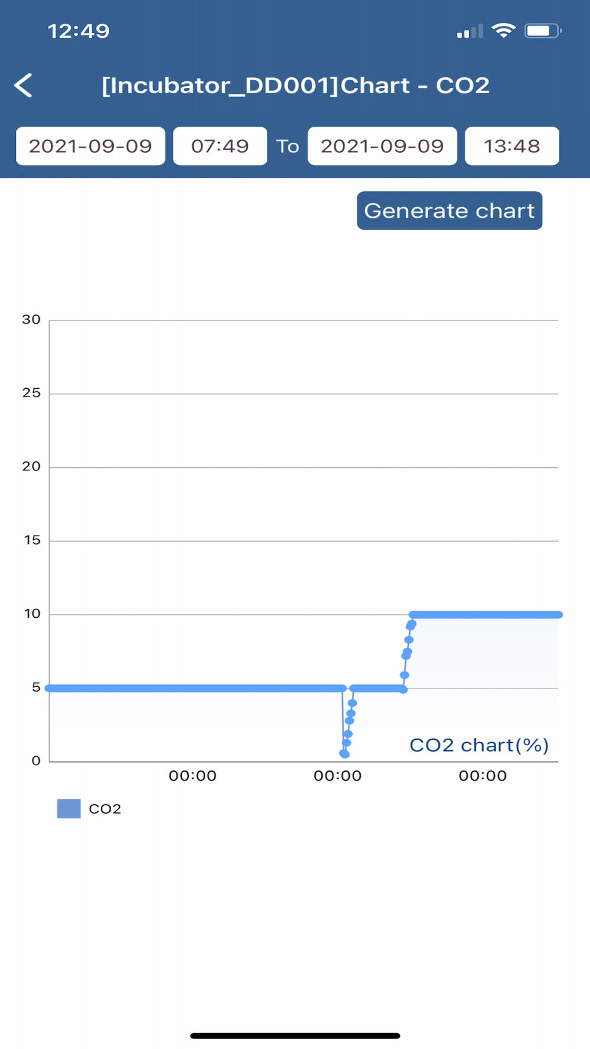Tap the first 00:00 x-axis label

pyautogui.click(x=192, y=776)
